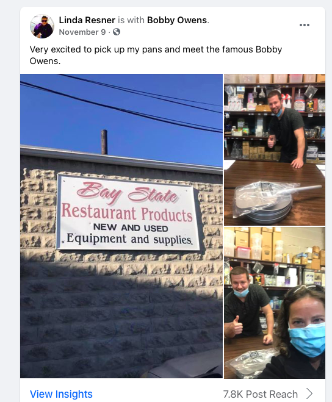Screen dimensions: 332x402
Task: Open the November 9 post timestamp
Action: [x=82, y=32]
